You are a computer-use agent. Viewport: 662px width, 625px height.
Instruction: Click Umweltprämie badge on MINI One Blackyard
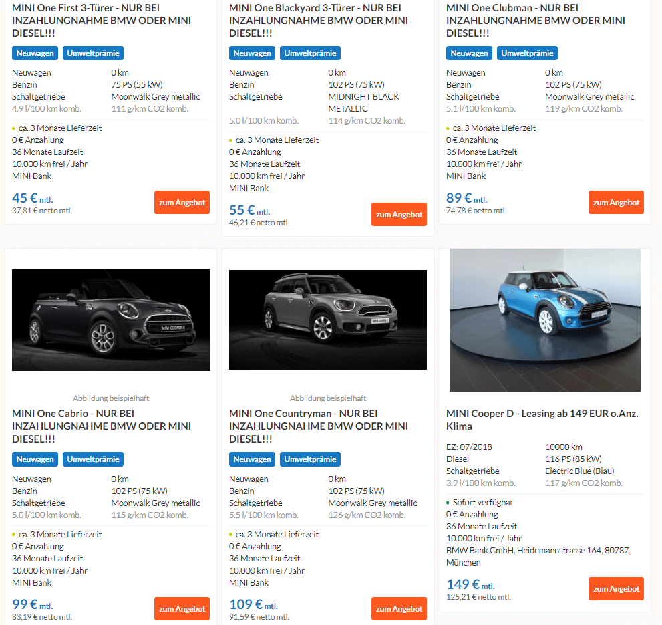coord(311,53)
